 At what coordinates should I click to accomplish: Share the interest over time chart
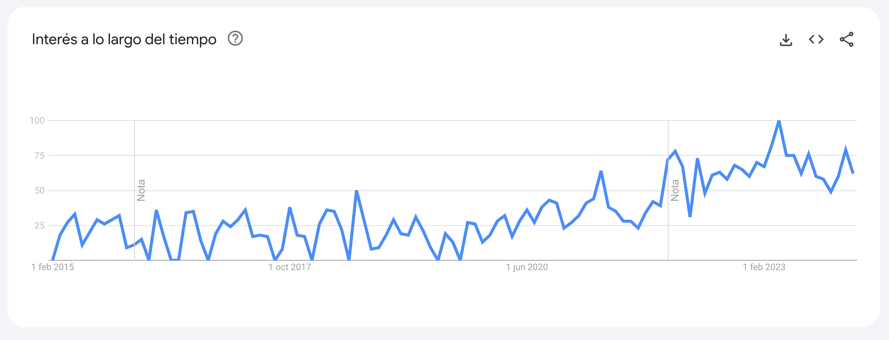coord(847,39)
